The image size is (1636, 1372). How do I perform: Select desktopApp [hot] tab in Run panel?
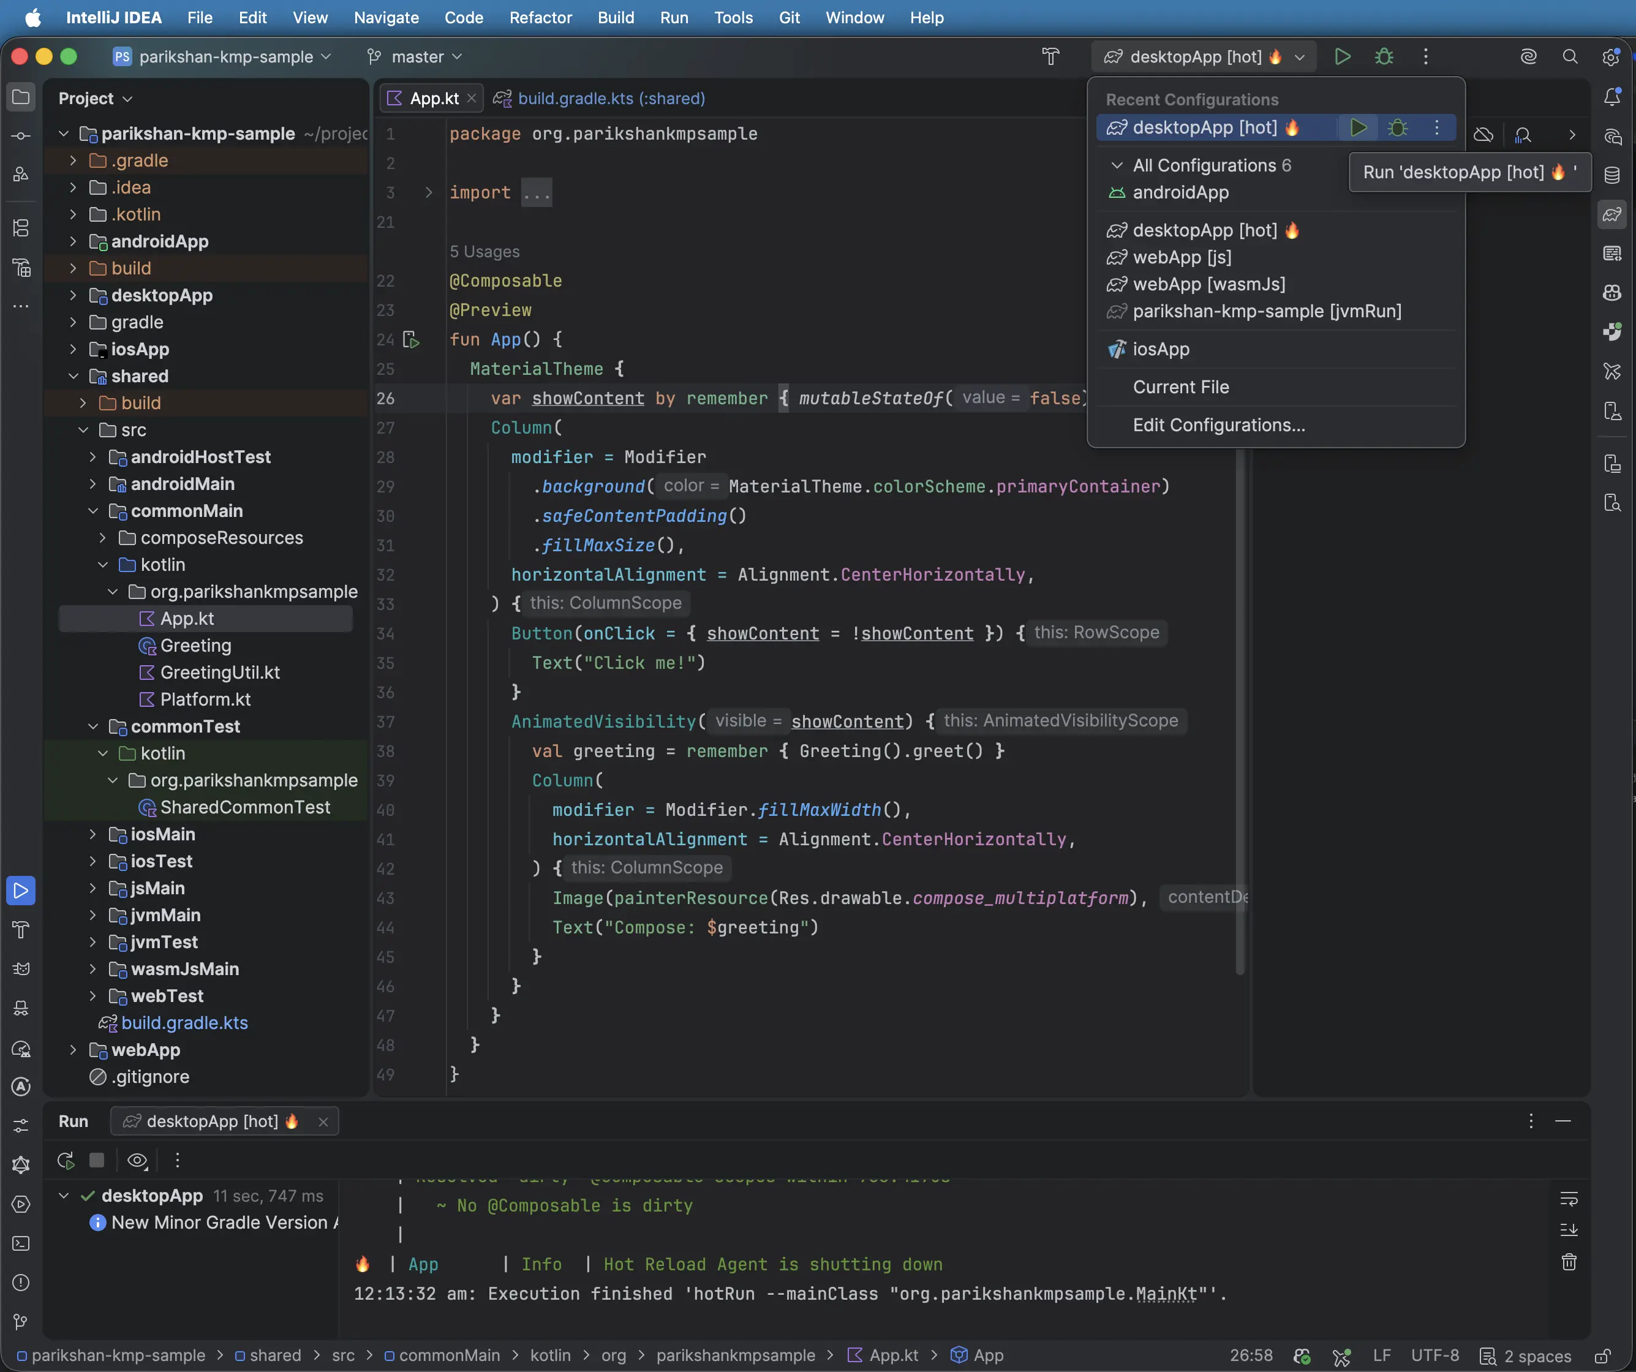(223, 1121)
